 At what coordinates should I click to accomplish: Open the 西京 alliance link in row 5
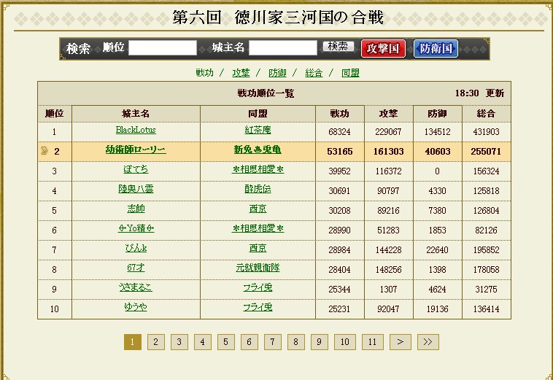coord(258,209)
